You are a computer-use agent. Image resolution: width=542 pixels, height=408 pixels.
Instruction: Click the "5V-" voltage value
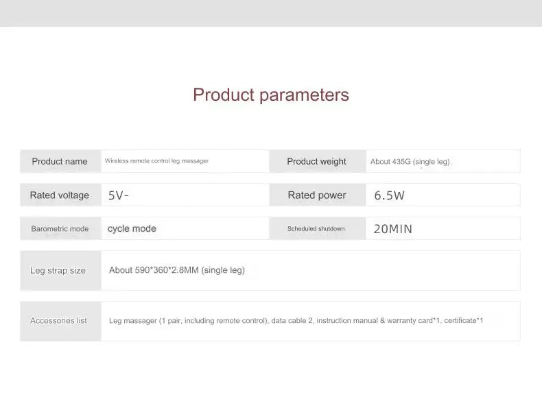(x=119, y=195)
